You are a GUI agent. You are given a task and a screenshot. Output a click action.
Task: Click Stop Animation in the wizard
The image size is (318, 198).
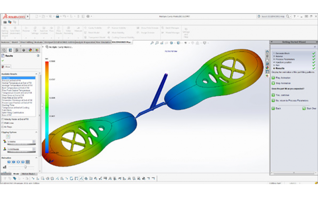click(281, 83)
